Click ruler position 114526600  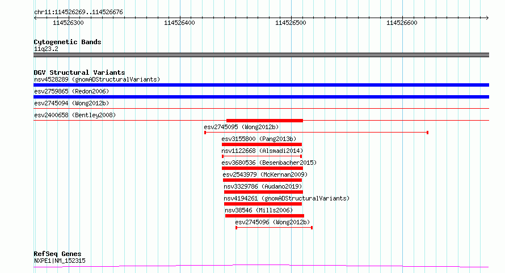[402, 23]
